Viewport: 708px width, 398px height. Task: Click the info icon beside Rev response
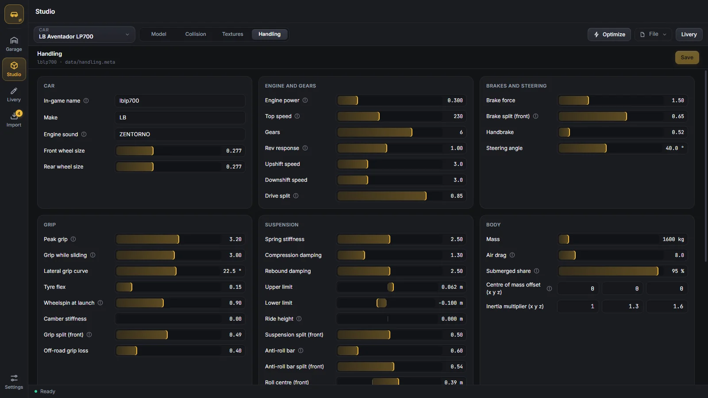click(305, 148)
